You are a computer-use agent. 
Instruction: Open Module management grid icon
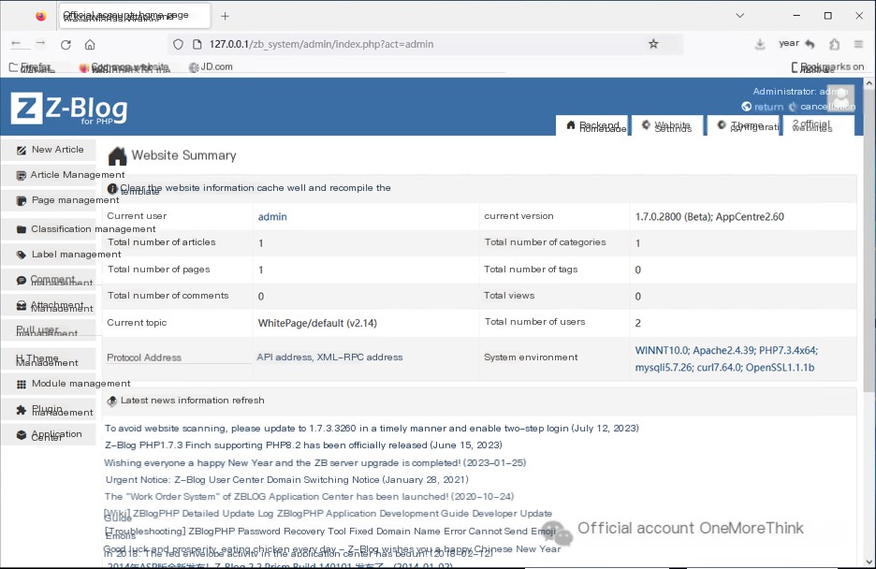pos(22,385)
